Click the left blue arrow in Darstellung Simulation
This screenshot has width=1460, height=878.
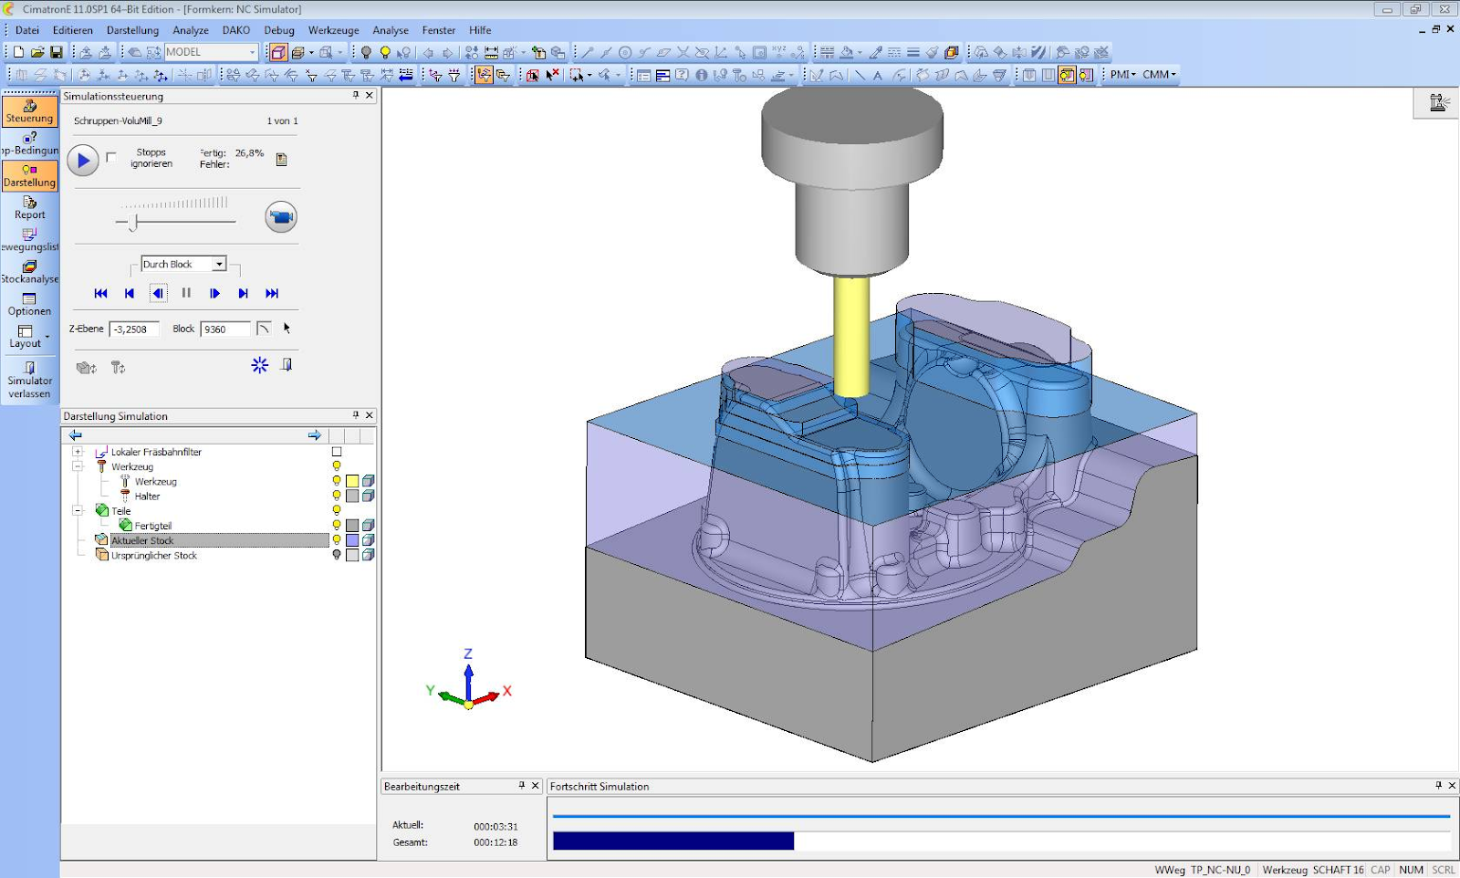tap(76, 435)
